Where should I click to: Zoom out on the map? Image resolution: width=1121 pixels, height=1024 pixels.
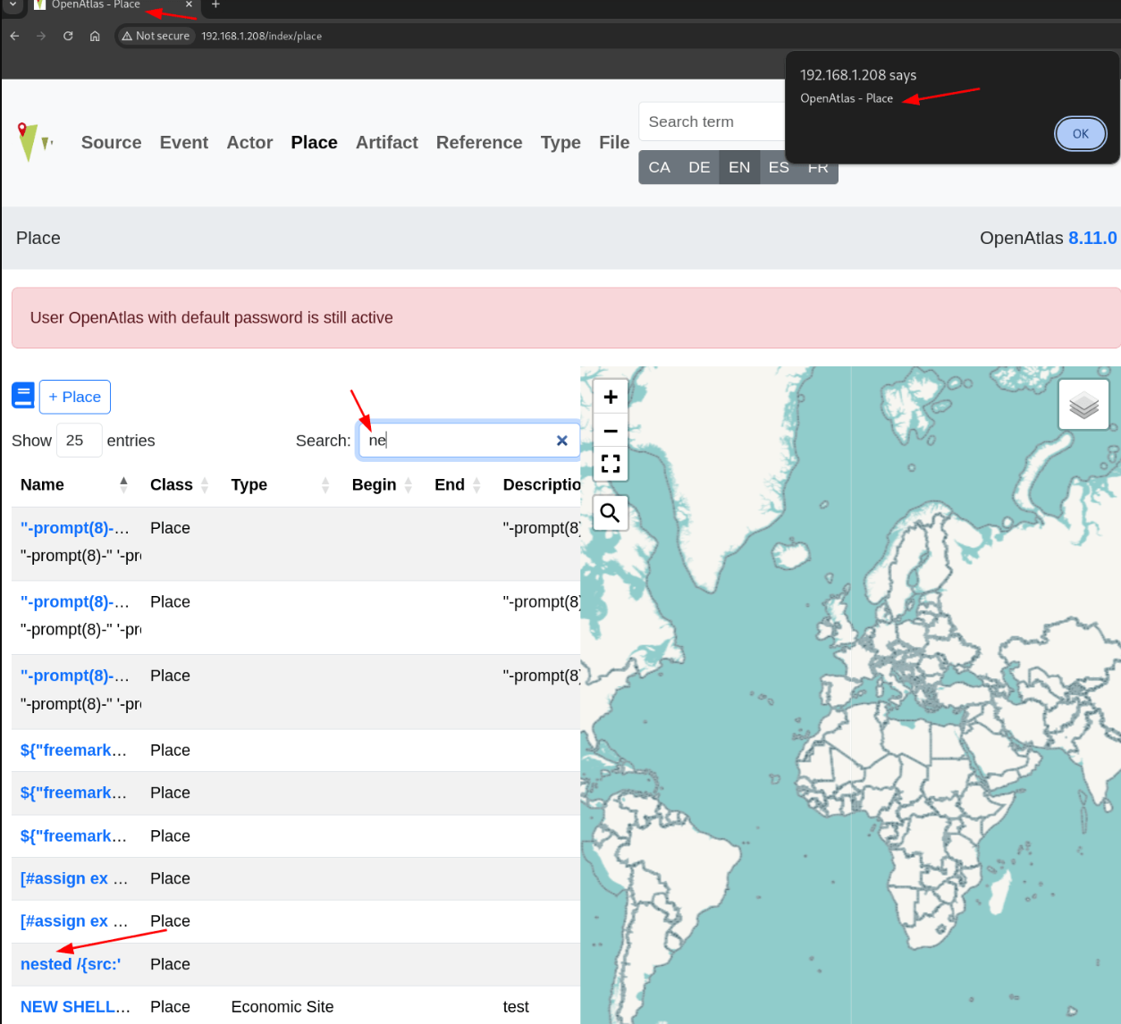point(611,431)
